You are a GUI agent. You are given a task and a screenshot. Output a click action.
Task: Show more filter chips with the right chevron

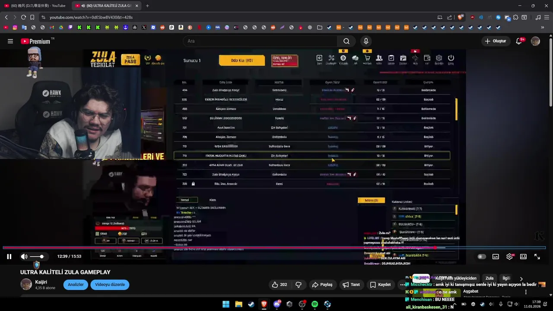tap(521, 279)
